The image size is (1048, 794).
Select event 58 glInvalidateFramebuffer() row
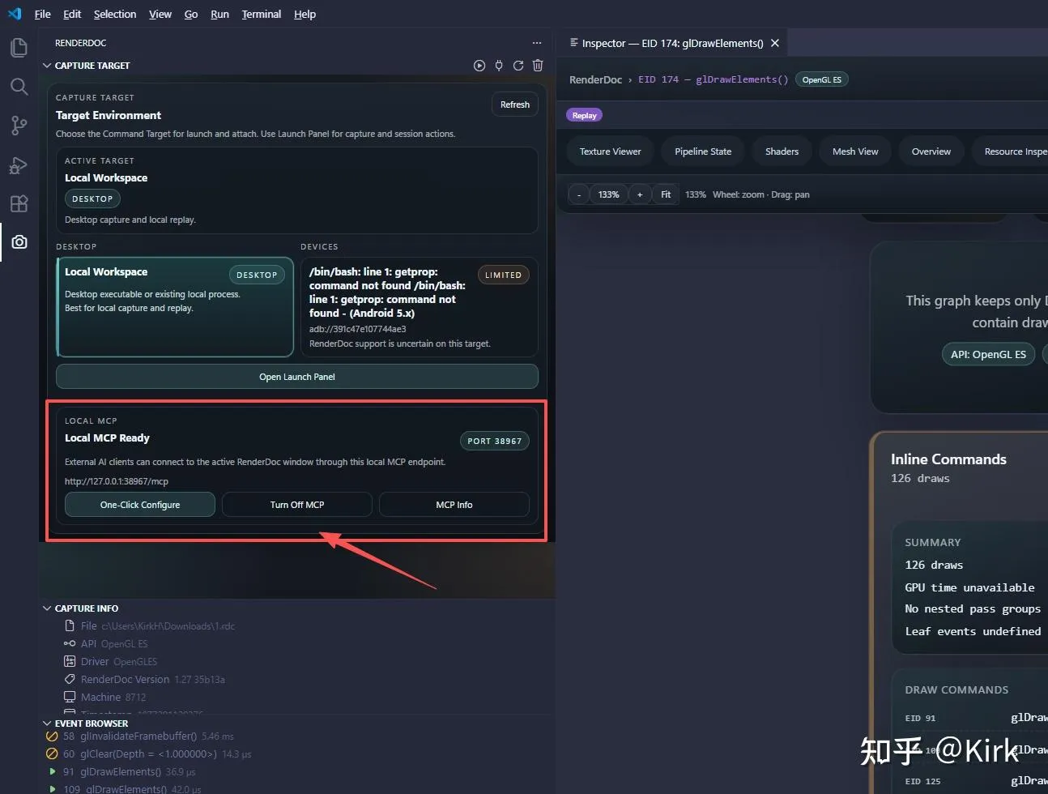pyautogui.click(x=298, y=736)
